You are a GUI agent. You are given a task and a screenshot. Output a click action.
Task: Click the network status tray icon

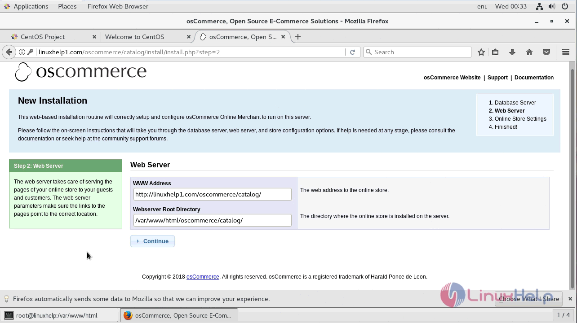pyautogui.click(x=540, y=6)
